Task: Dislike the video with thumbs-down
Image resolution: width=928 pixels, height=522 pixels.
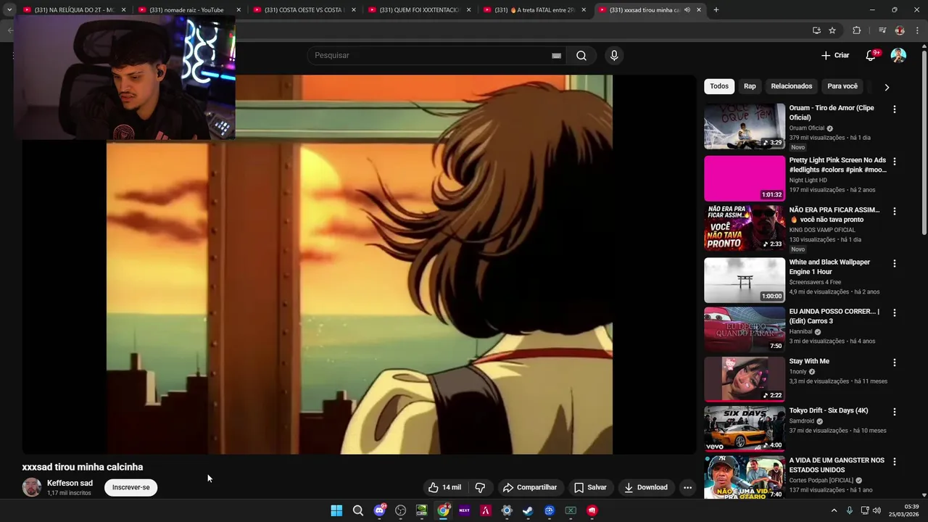Action: tap(480, 487)
